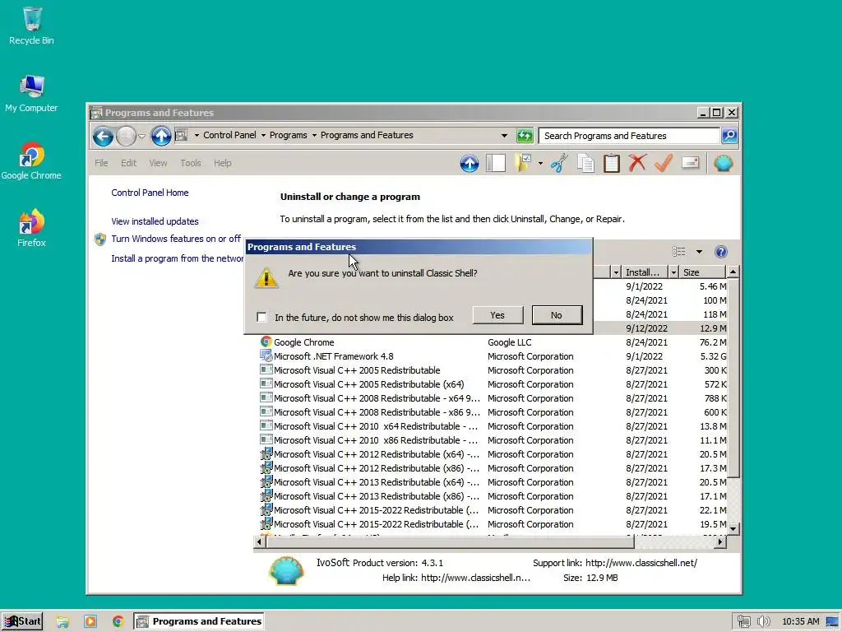This screenshot has height=632, width=842.
Task: Select Microsoft .NET Framework 4.8 row
Action: point(492,356)
